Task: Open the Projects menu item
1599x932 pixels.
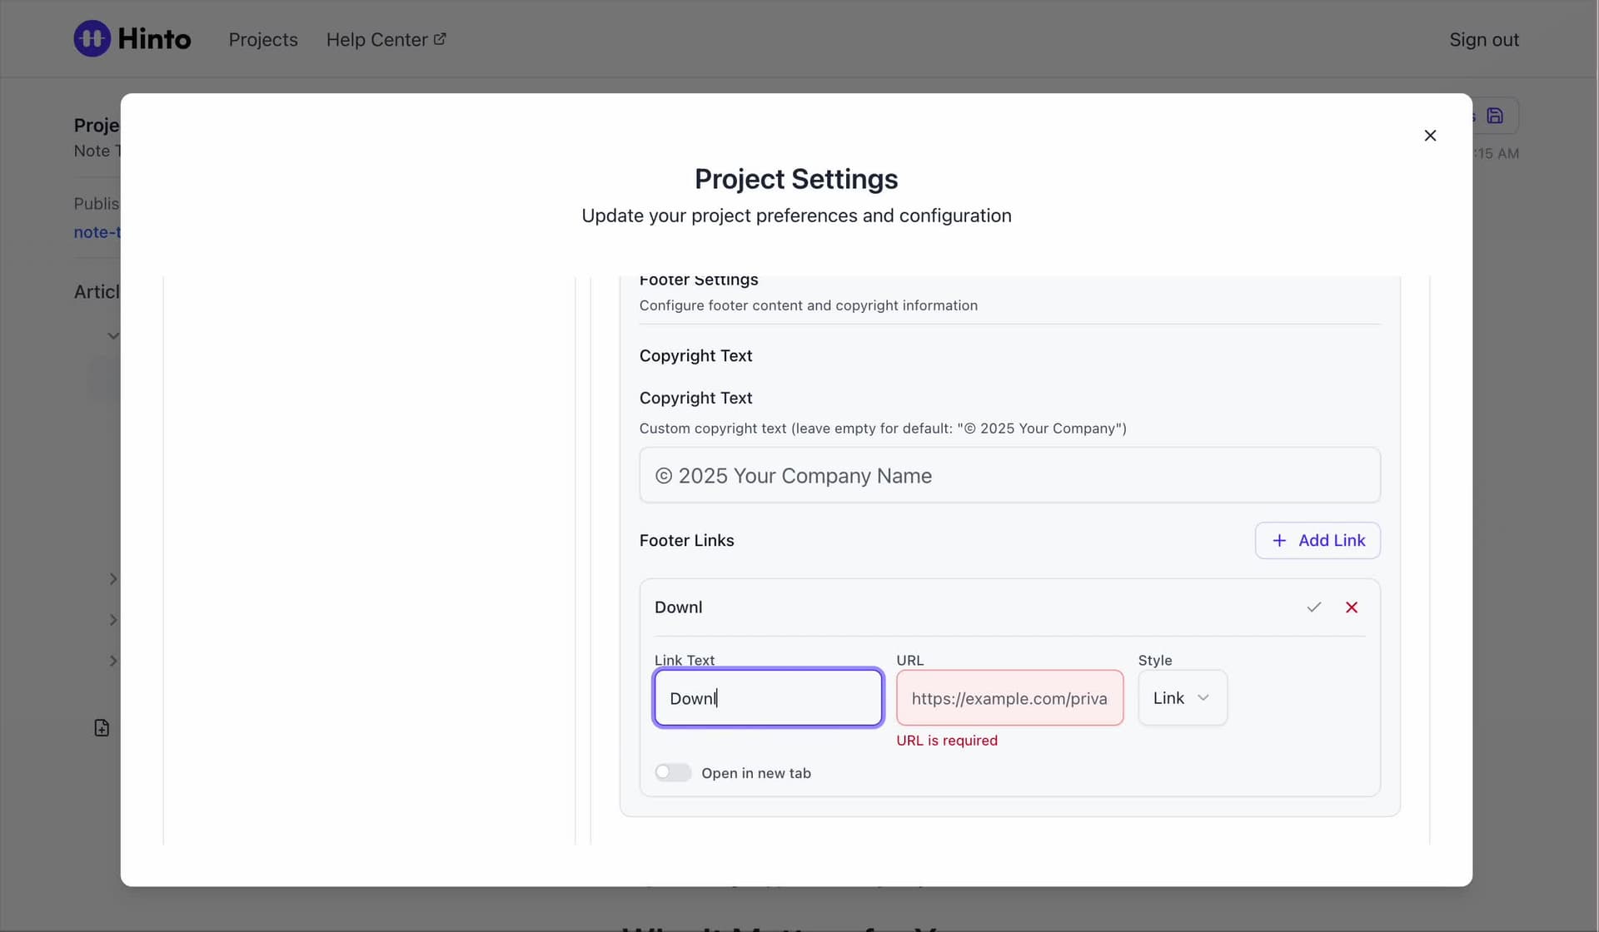Action: click(263, 40)
